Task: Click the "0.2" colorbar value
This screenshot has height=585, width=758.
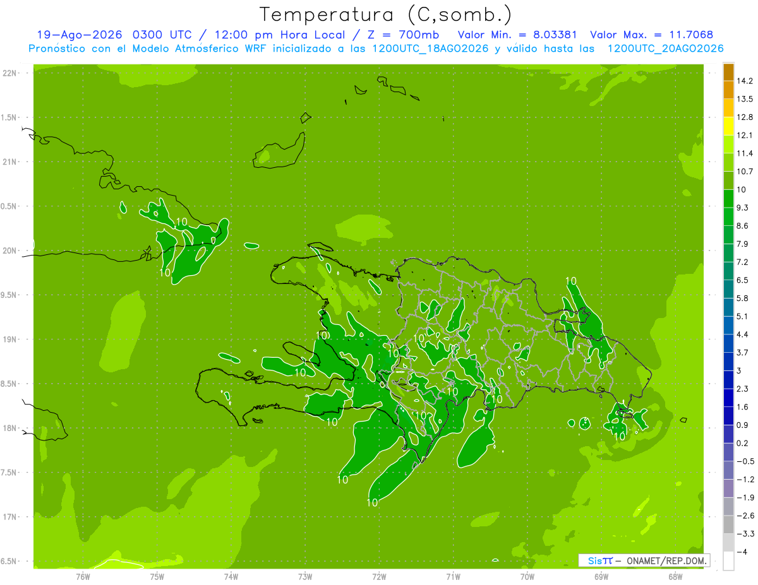Action: [743, 443]
